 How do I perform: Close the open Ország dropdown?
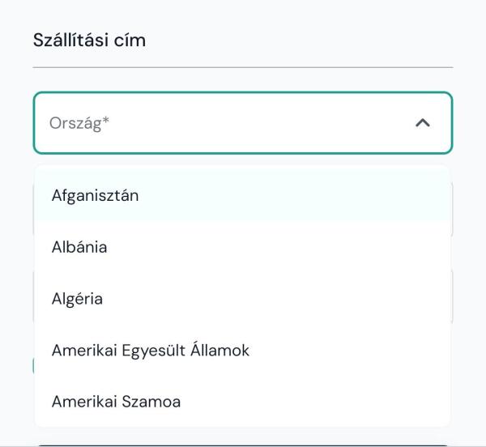[422, 123]
